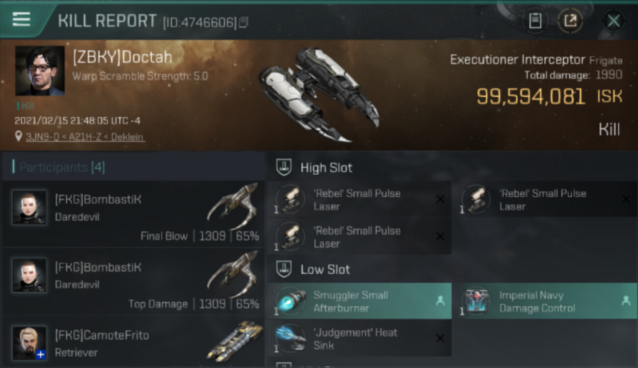Copy kill report ID icon
The width and height of the screenshot is (638, 368).
[x=243, y=22]
